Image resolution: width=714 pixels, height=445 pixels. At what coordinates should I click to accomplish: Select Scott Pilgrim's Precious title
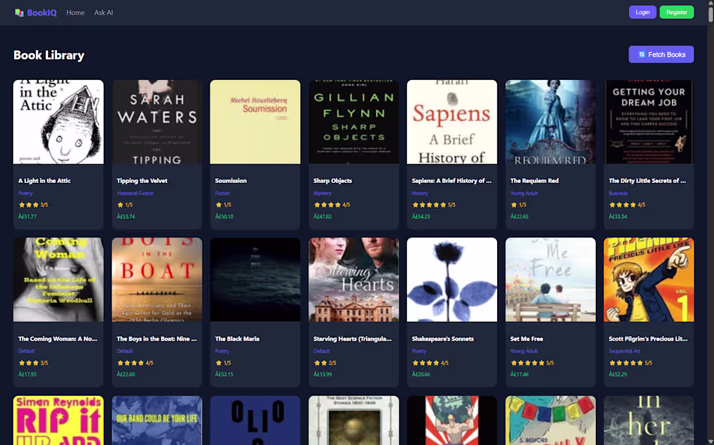coord(648,339)
